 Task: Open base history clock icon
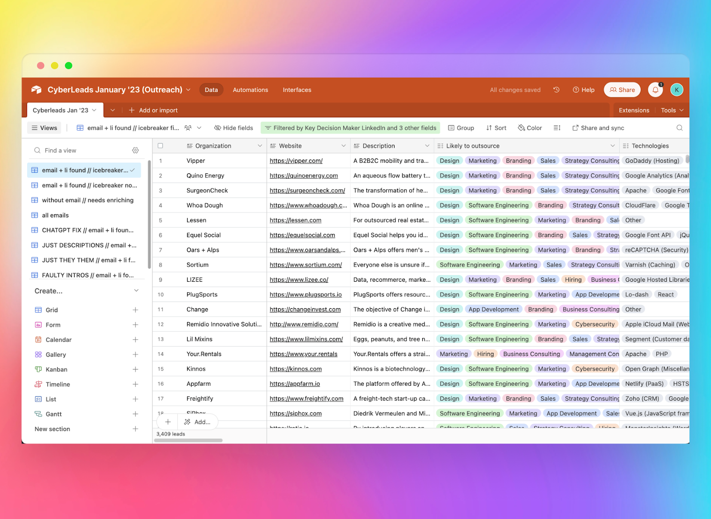(x=556, y=90)
